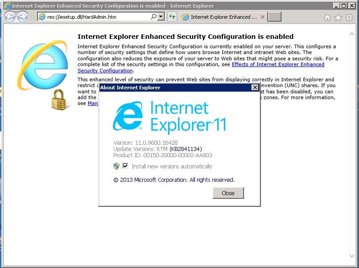359x268 pixels.
Task: Click the KB2841134 update link
Action: tap(186, 149)
